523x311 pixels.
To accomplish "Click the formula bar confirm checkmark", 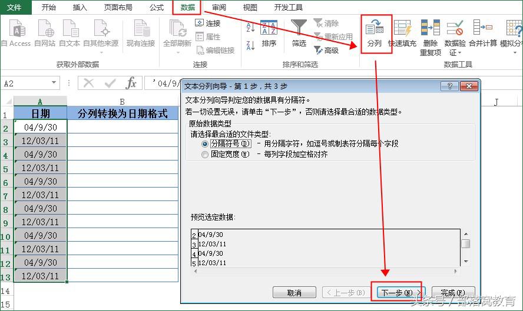I will tap(110, 83).
